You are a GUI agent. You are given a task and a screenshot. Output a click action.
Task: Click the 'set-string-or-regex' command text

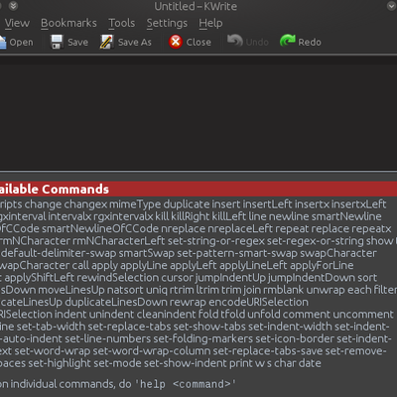[215, 241]
